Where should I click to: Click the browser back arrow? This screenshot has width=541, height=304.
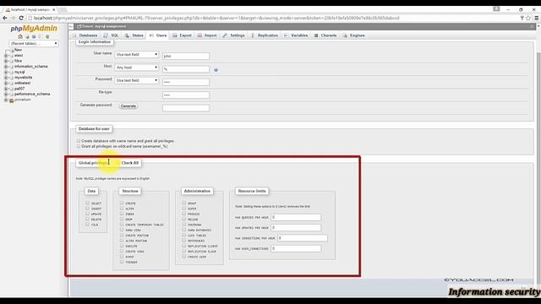tap(5, 18)
